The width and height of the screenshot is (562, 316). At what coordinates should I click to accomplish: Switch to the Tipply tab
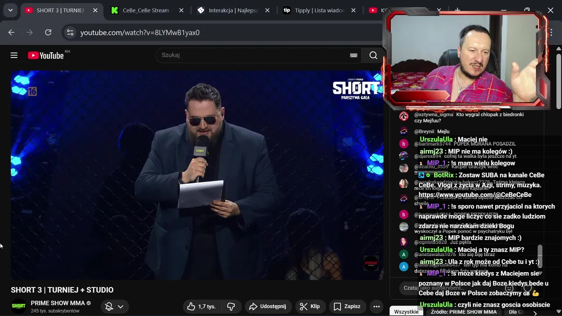click(x=320, y=10)
